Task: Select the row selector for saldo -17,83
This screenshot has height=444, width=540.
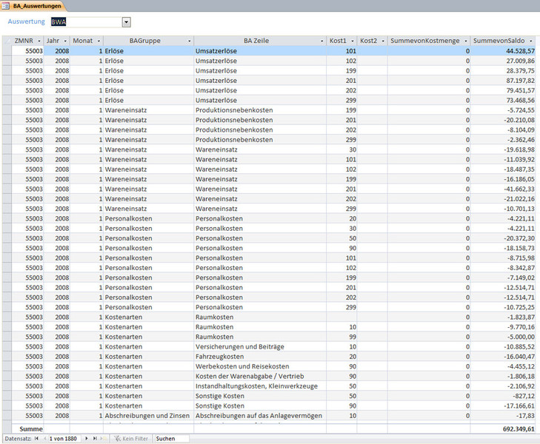Action: [7, 415]
